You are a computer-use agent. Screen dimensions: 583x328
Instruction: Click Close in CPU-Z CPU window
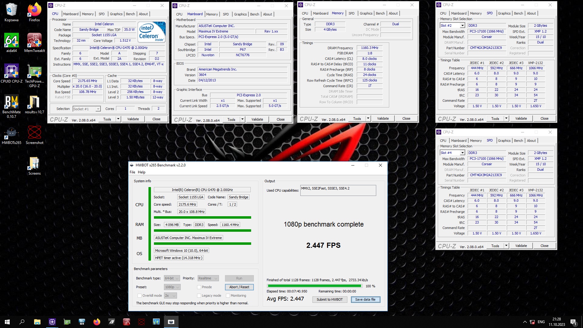click(x=156, y=119)
